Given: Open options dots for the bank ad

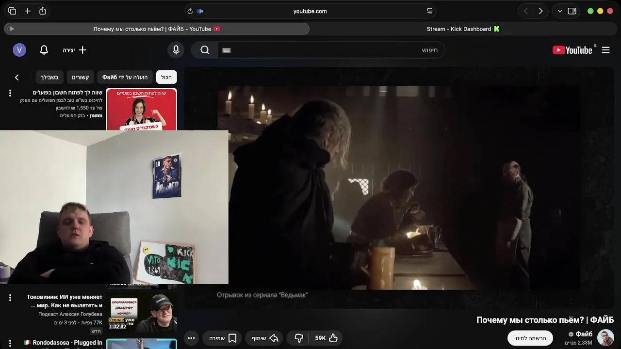Looking at the screenshot, I should [x=10, y=93].
